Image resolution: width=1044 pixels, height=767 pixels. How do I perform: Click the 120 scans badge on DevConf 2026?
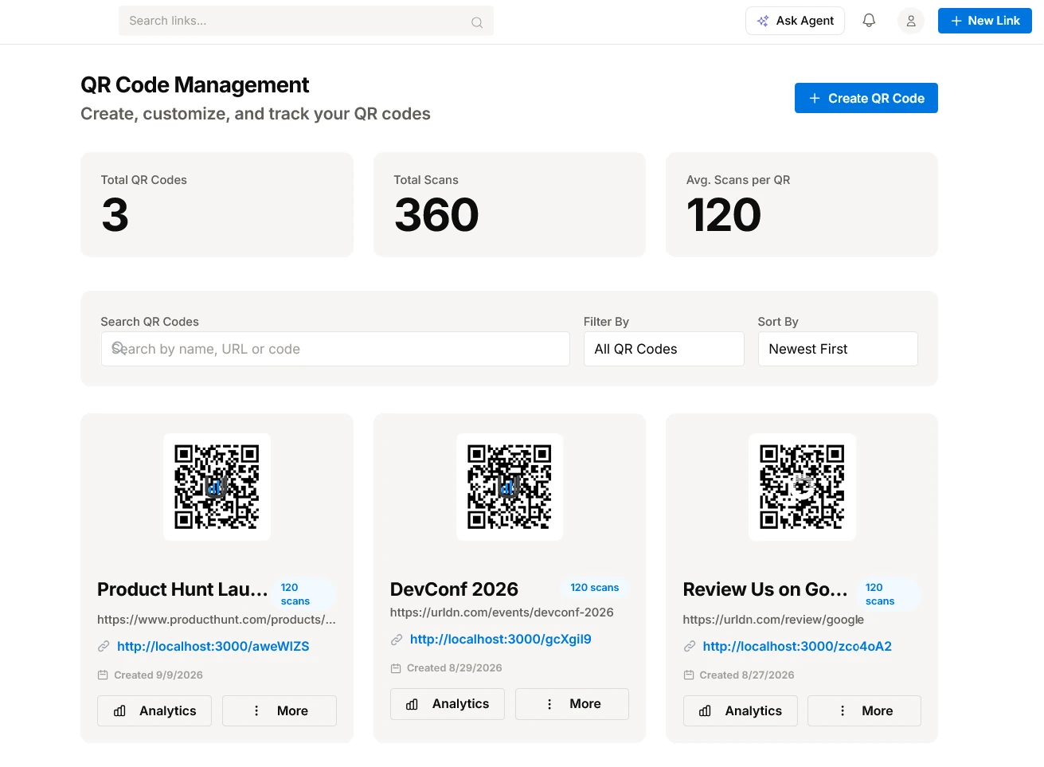pyautogui.click(x=595, y=588)
